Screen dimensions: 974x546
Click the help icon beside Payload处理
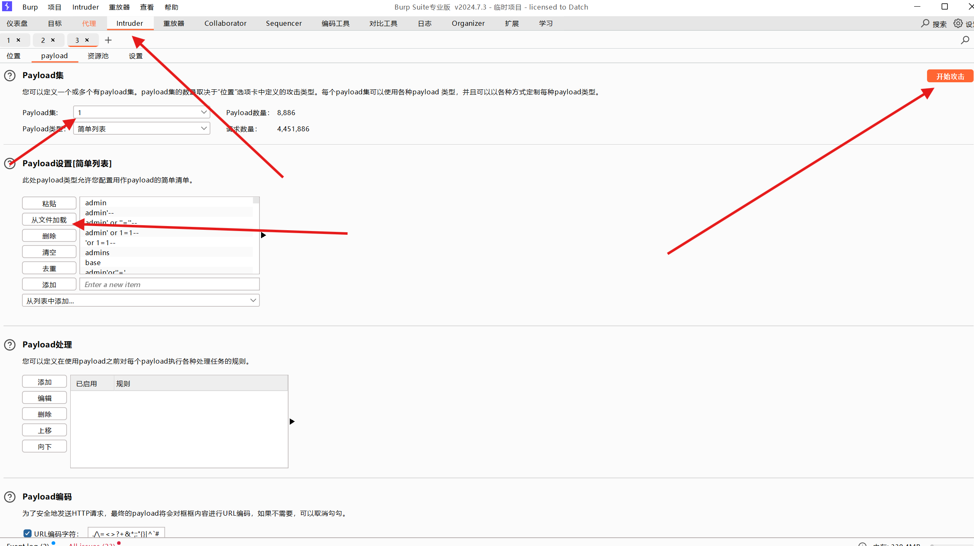click(x=10, y=345)
